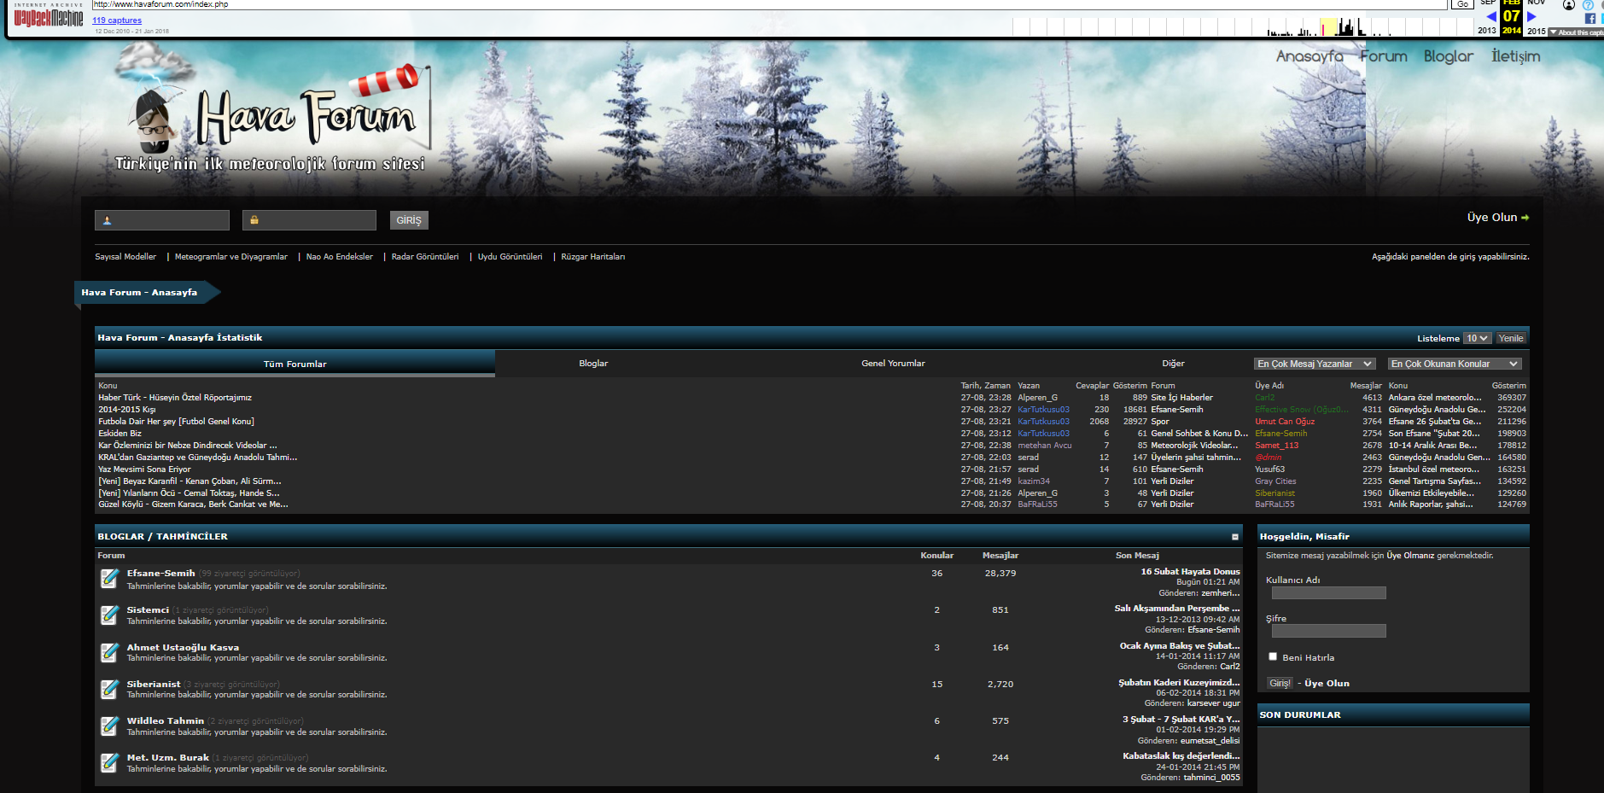Switch to the Bloglar statistics tab

click(x=593, y=364)
